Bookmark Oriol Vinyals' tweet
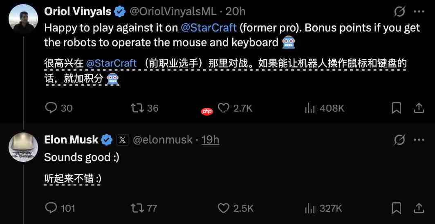 tap(396, 108)
